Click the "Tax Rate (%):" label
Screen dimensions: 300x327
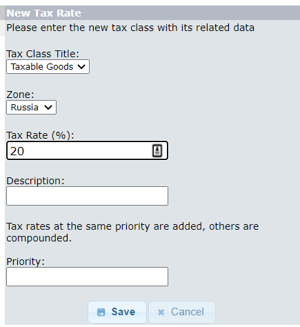tap(40, 135)
